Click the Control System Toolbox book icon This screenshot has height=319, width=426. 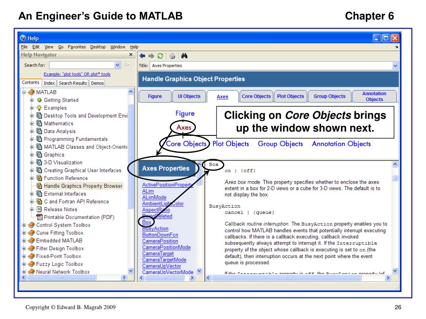(x=32, y=225)
